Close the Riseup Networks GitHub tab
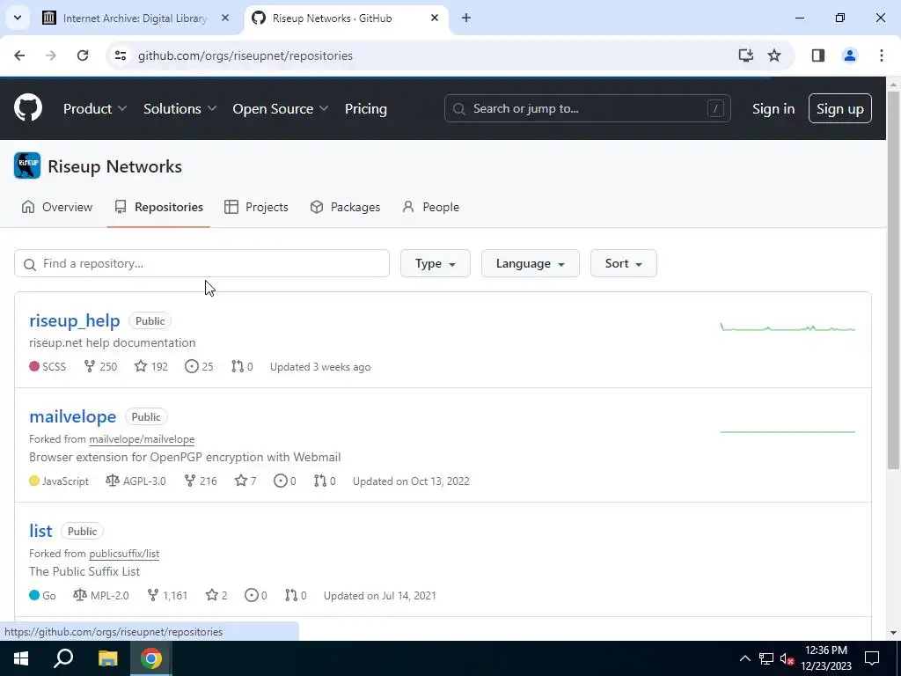This screenshot has width=901, height=676. pyautogui.click(x=435, y=18)
